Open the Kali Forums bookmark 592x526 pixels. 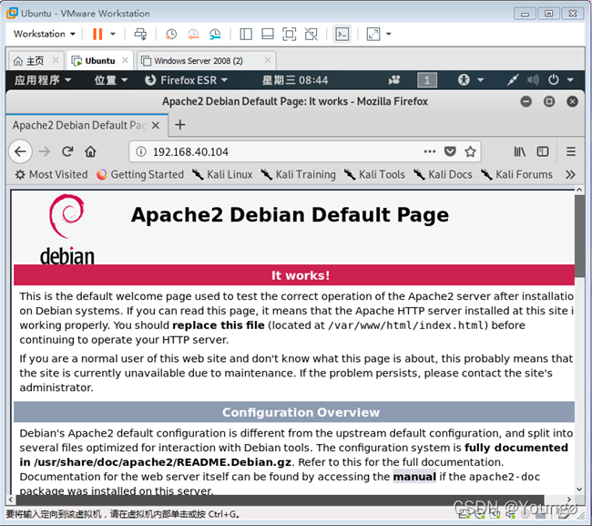coord(517,175)
